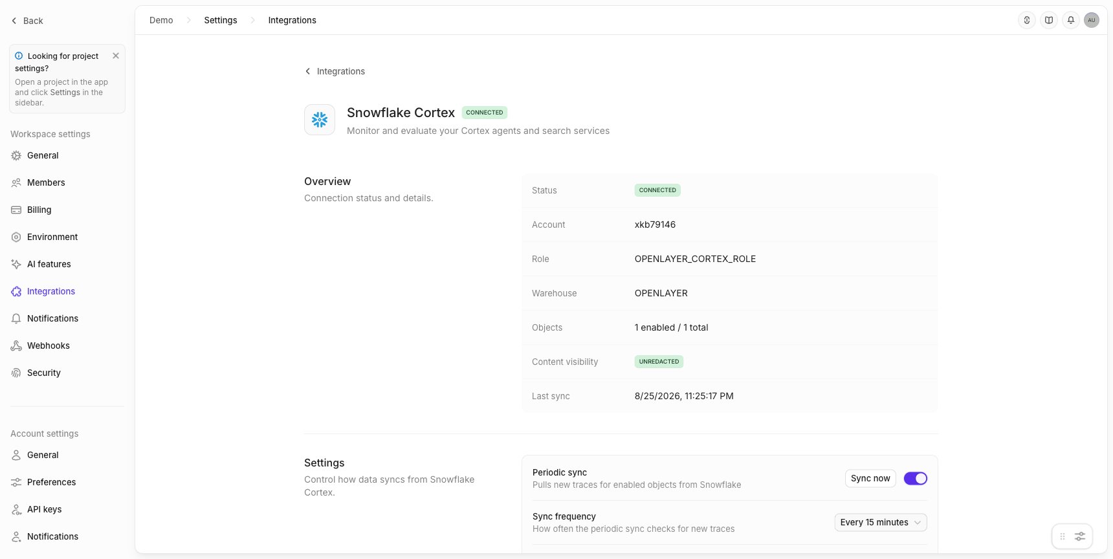Image resolution: width=1113 pixels, height=559 pixels.
Task: Click the header icon left of the book
Action: pos(1027,20)
